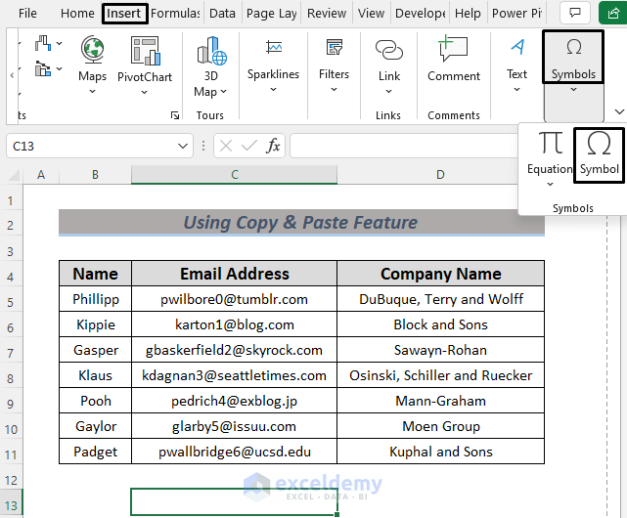Viewport: 627px width, 518px height.
Task: Select column D header
Action: pyautogui.click(x=440, y=175)
